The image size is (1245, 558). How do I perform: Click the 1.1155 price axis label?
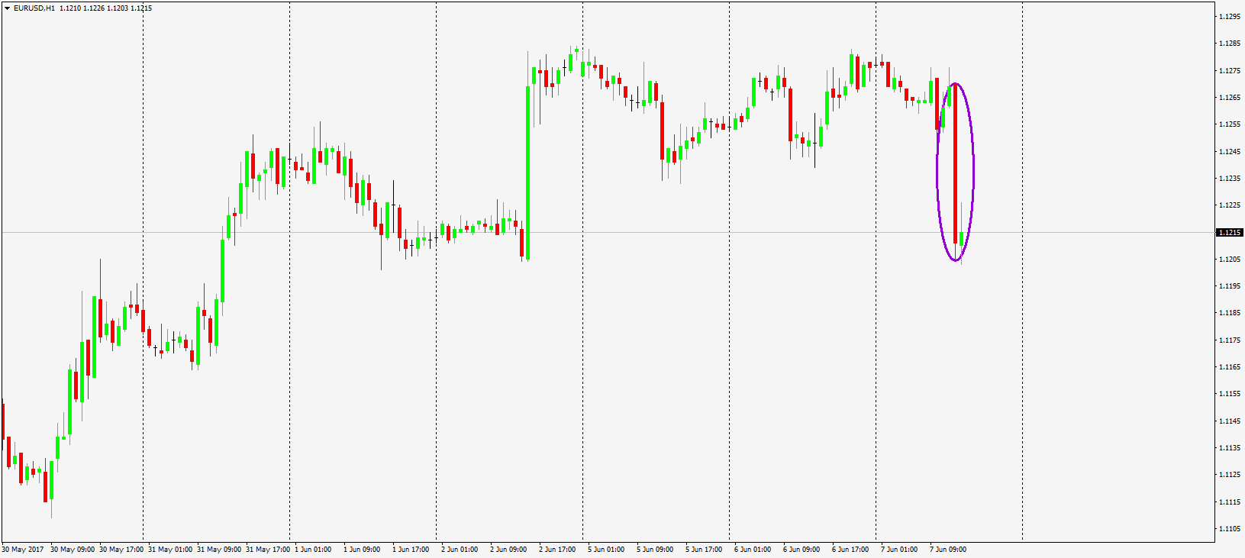(1230, 394)
